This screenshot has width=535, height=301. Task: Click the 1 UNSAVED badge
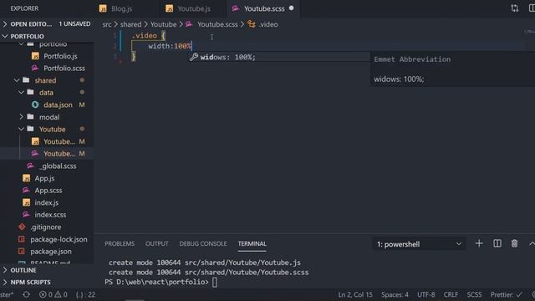pos(74,24)
